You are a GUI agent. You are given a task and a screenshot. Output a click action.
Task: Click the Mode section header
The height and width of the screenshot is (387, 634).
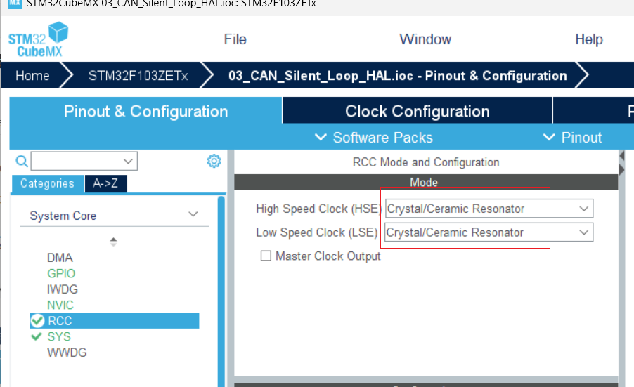pyautogui.click(x=426, y=182)
